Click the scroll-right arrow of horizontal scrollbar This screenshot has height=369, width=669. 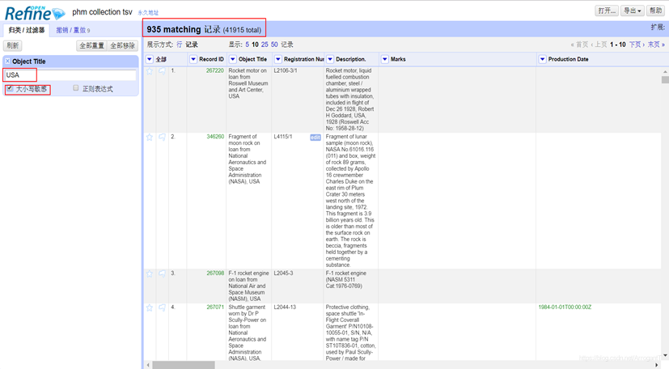[x=657, y=365]
